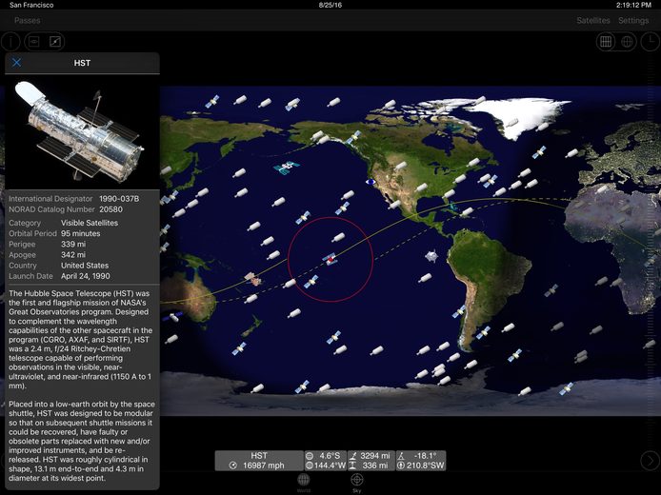This screenshot has height=495, width=661.
Task: Tap the Category Visible Satellites row
Action: coord(63,223)
